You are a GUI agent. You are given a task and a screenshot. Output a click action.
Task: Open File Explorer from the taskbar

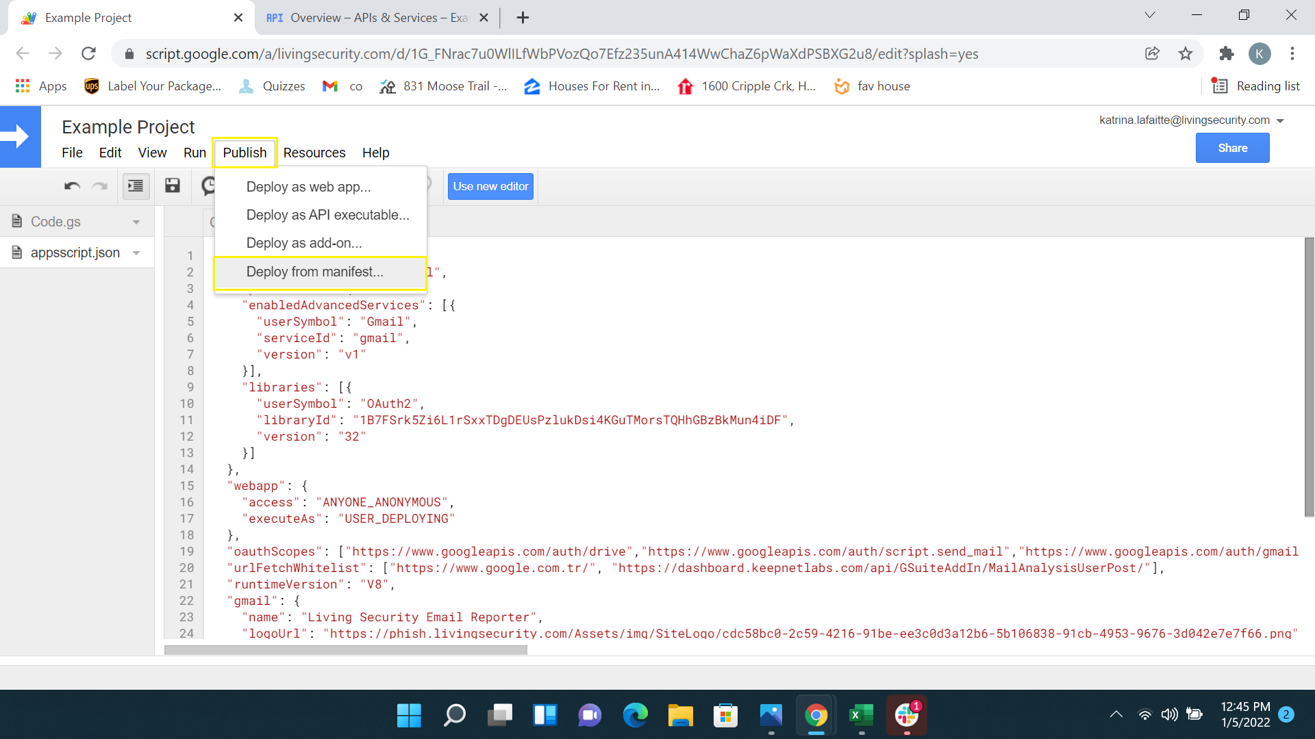click(680, 716)
